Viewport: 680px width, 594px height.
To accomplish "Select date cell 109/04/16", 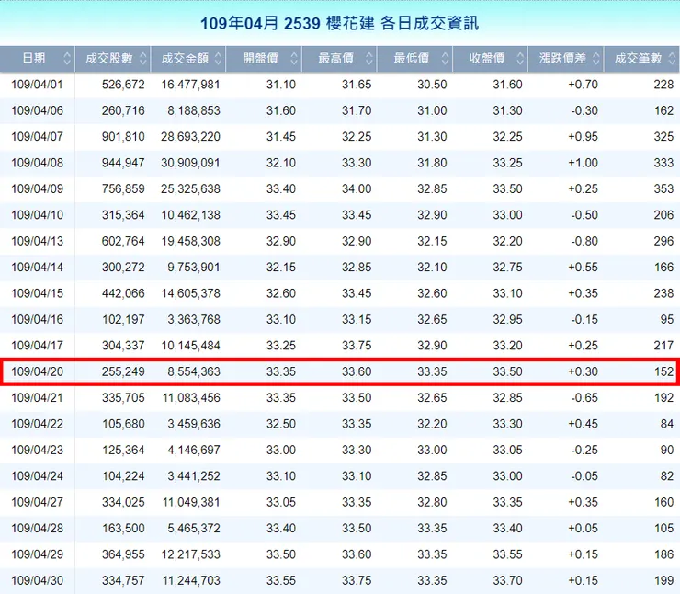I will pos(38,319).
